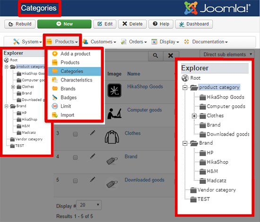Image resolution: width=260 pixels, height=222 pixels.
Task: Click the X clear-search button
Action: [x=171, y=56]
